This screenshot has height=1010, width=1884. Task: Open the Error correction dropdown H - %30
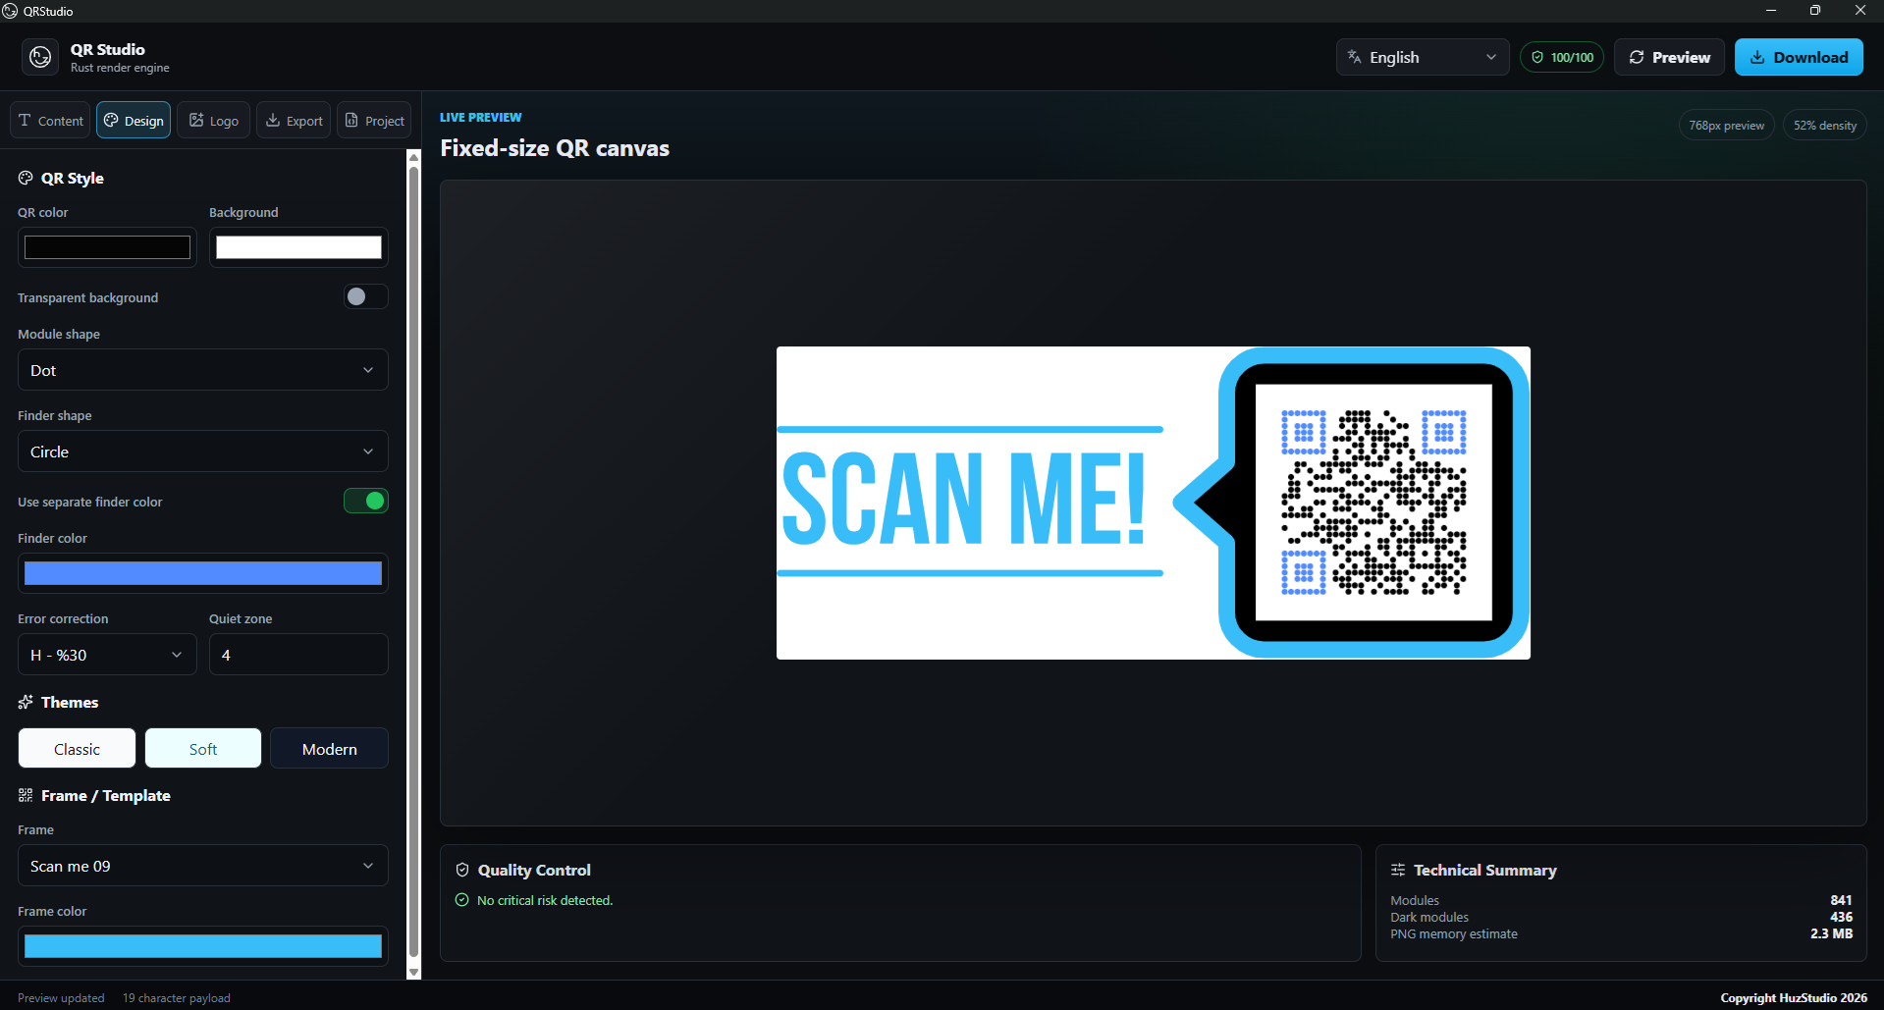coord(107,655)
